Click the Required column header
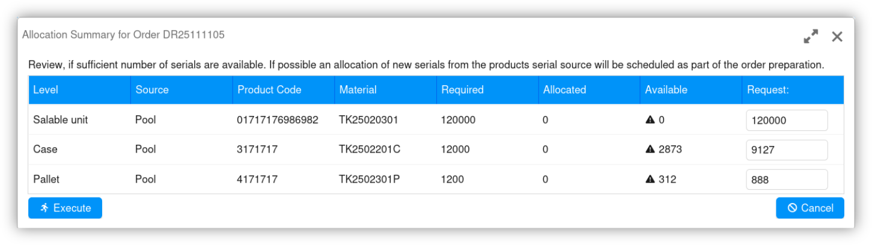The image size is (872, 245). [x=462, y=89]
